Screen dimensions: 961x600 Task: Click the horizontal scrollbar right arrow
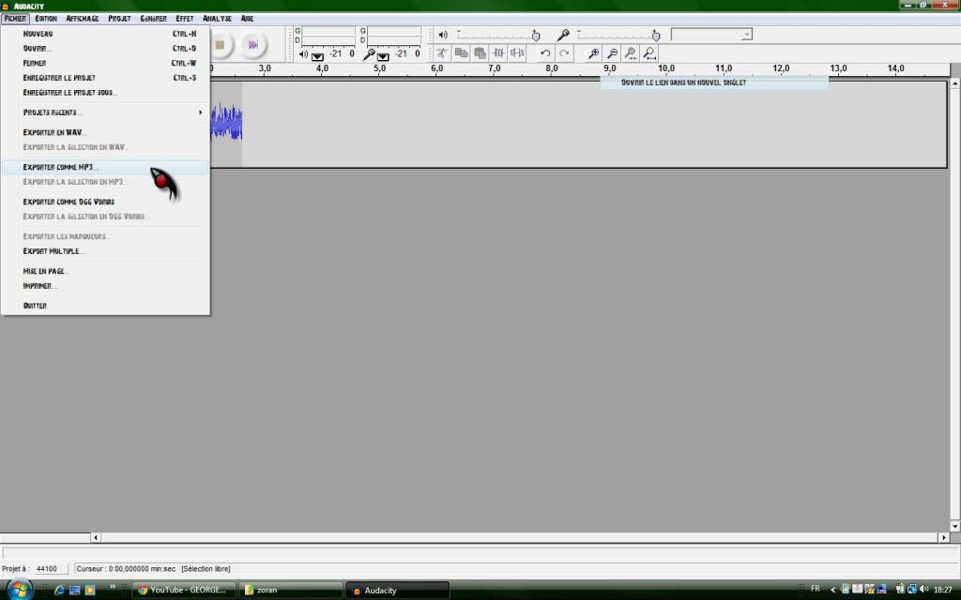click(x=943, y=537)
